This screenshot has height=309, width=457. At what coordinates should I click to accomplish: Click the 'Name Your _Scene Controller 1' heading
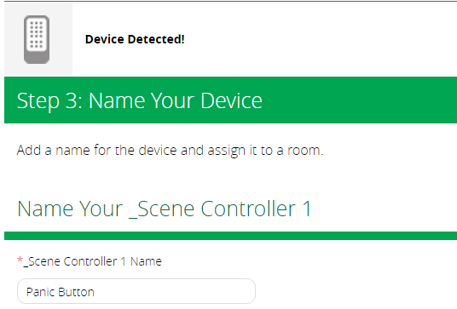click(x=164, y=209)
